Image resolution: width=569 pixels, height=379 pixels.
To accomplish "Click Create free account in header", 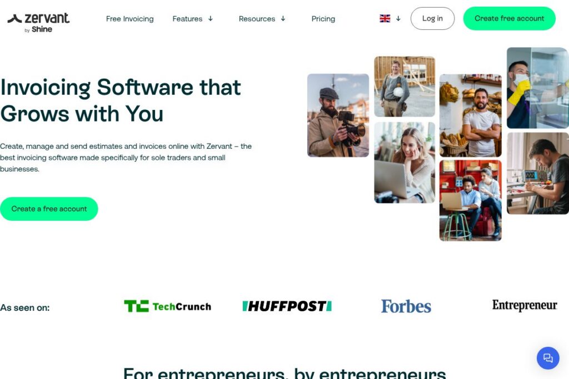I will click(x=509, y=18).
